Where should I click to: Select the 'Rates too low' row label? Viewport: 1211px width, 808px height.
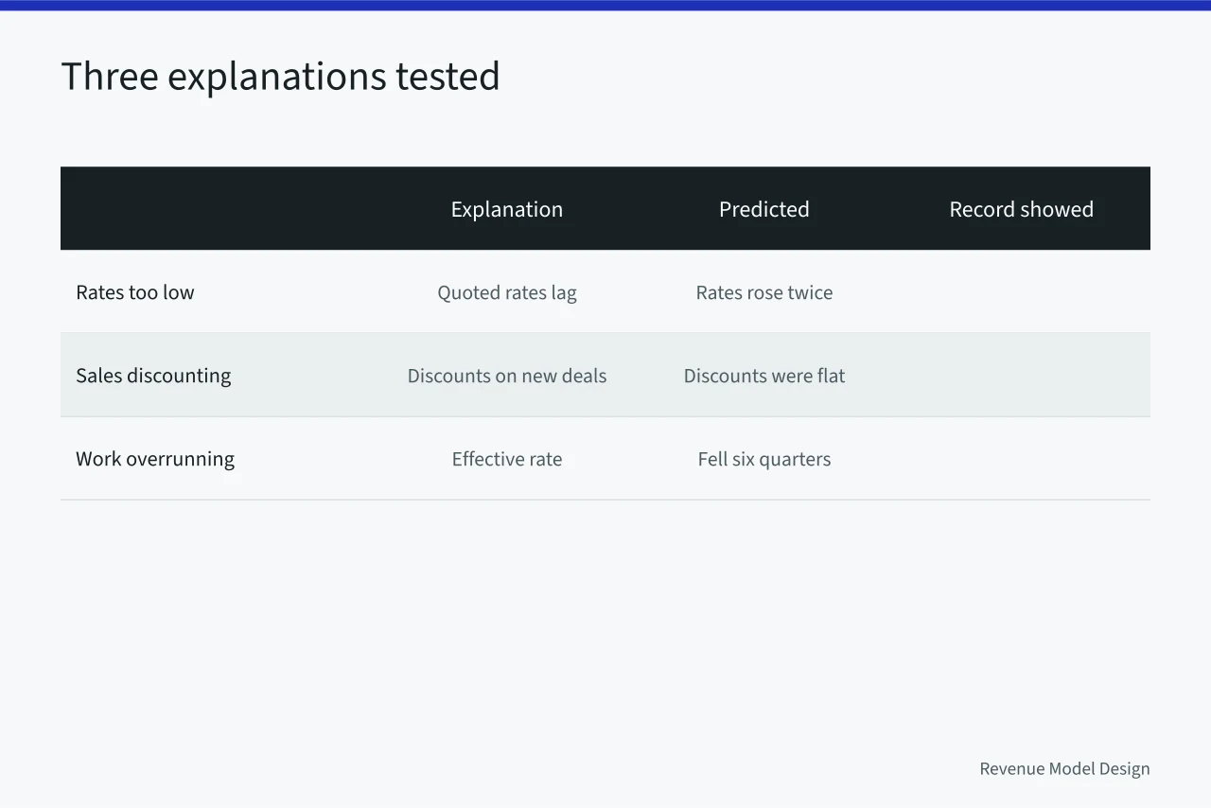pos(135,292)
